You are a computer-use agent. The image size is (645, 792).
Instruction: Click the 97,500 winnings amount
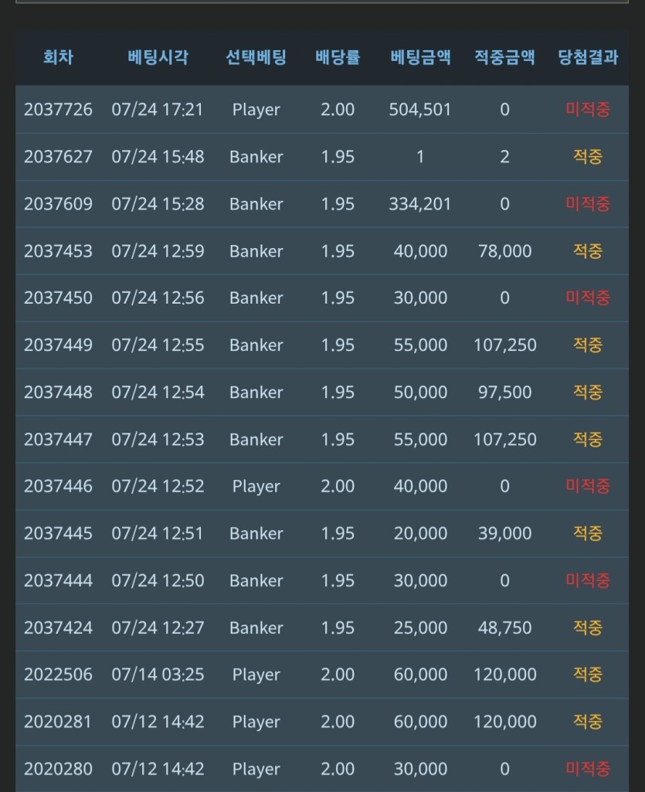click(x=504, y=392)
